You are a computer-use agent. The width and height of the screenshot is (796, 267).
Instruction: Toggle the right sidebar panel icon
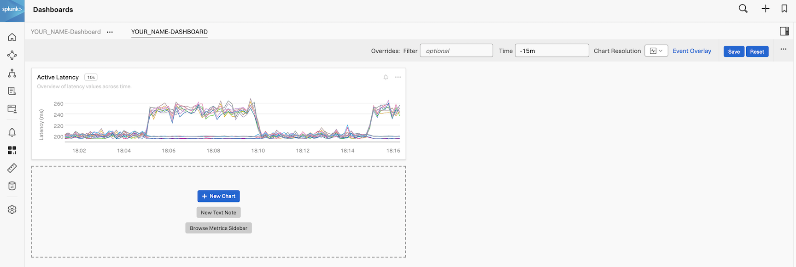[x=784, y=31]
